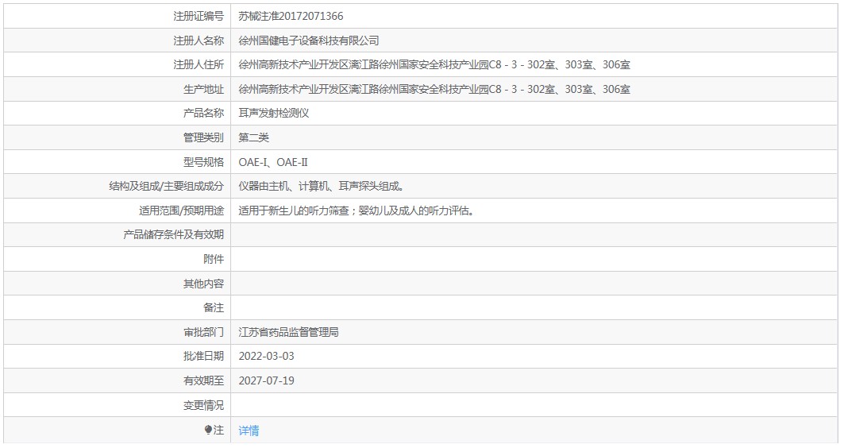Click the bullet icon beside 注

click(x=208, y=430)
